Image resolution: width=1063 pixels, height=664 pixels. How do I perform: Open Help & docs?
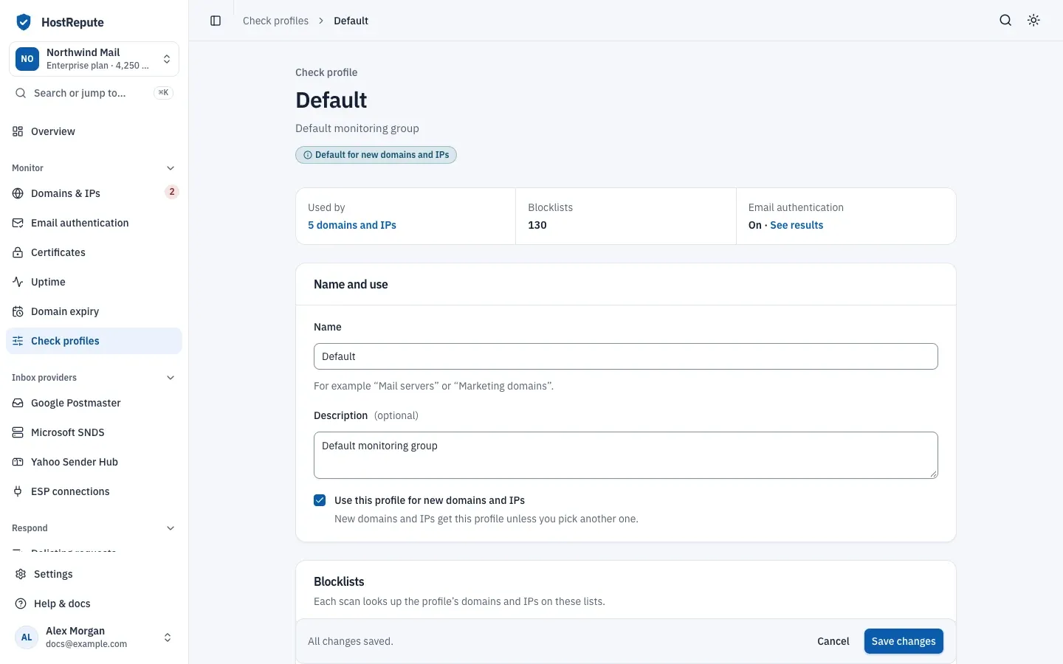94,604
